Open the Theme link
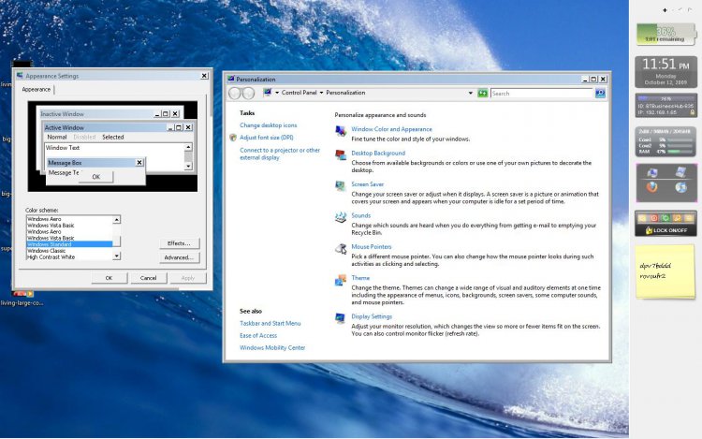 click(x=360, y=278)
